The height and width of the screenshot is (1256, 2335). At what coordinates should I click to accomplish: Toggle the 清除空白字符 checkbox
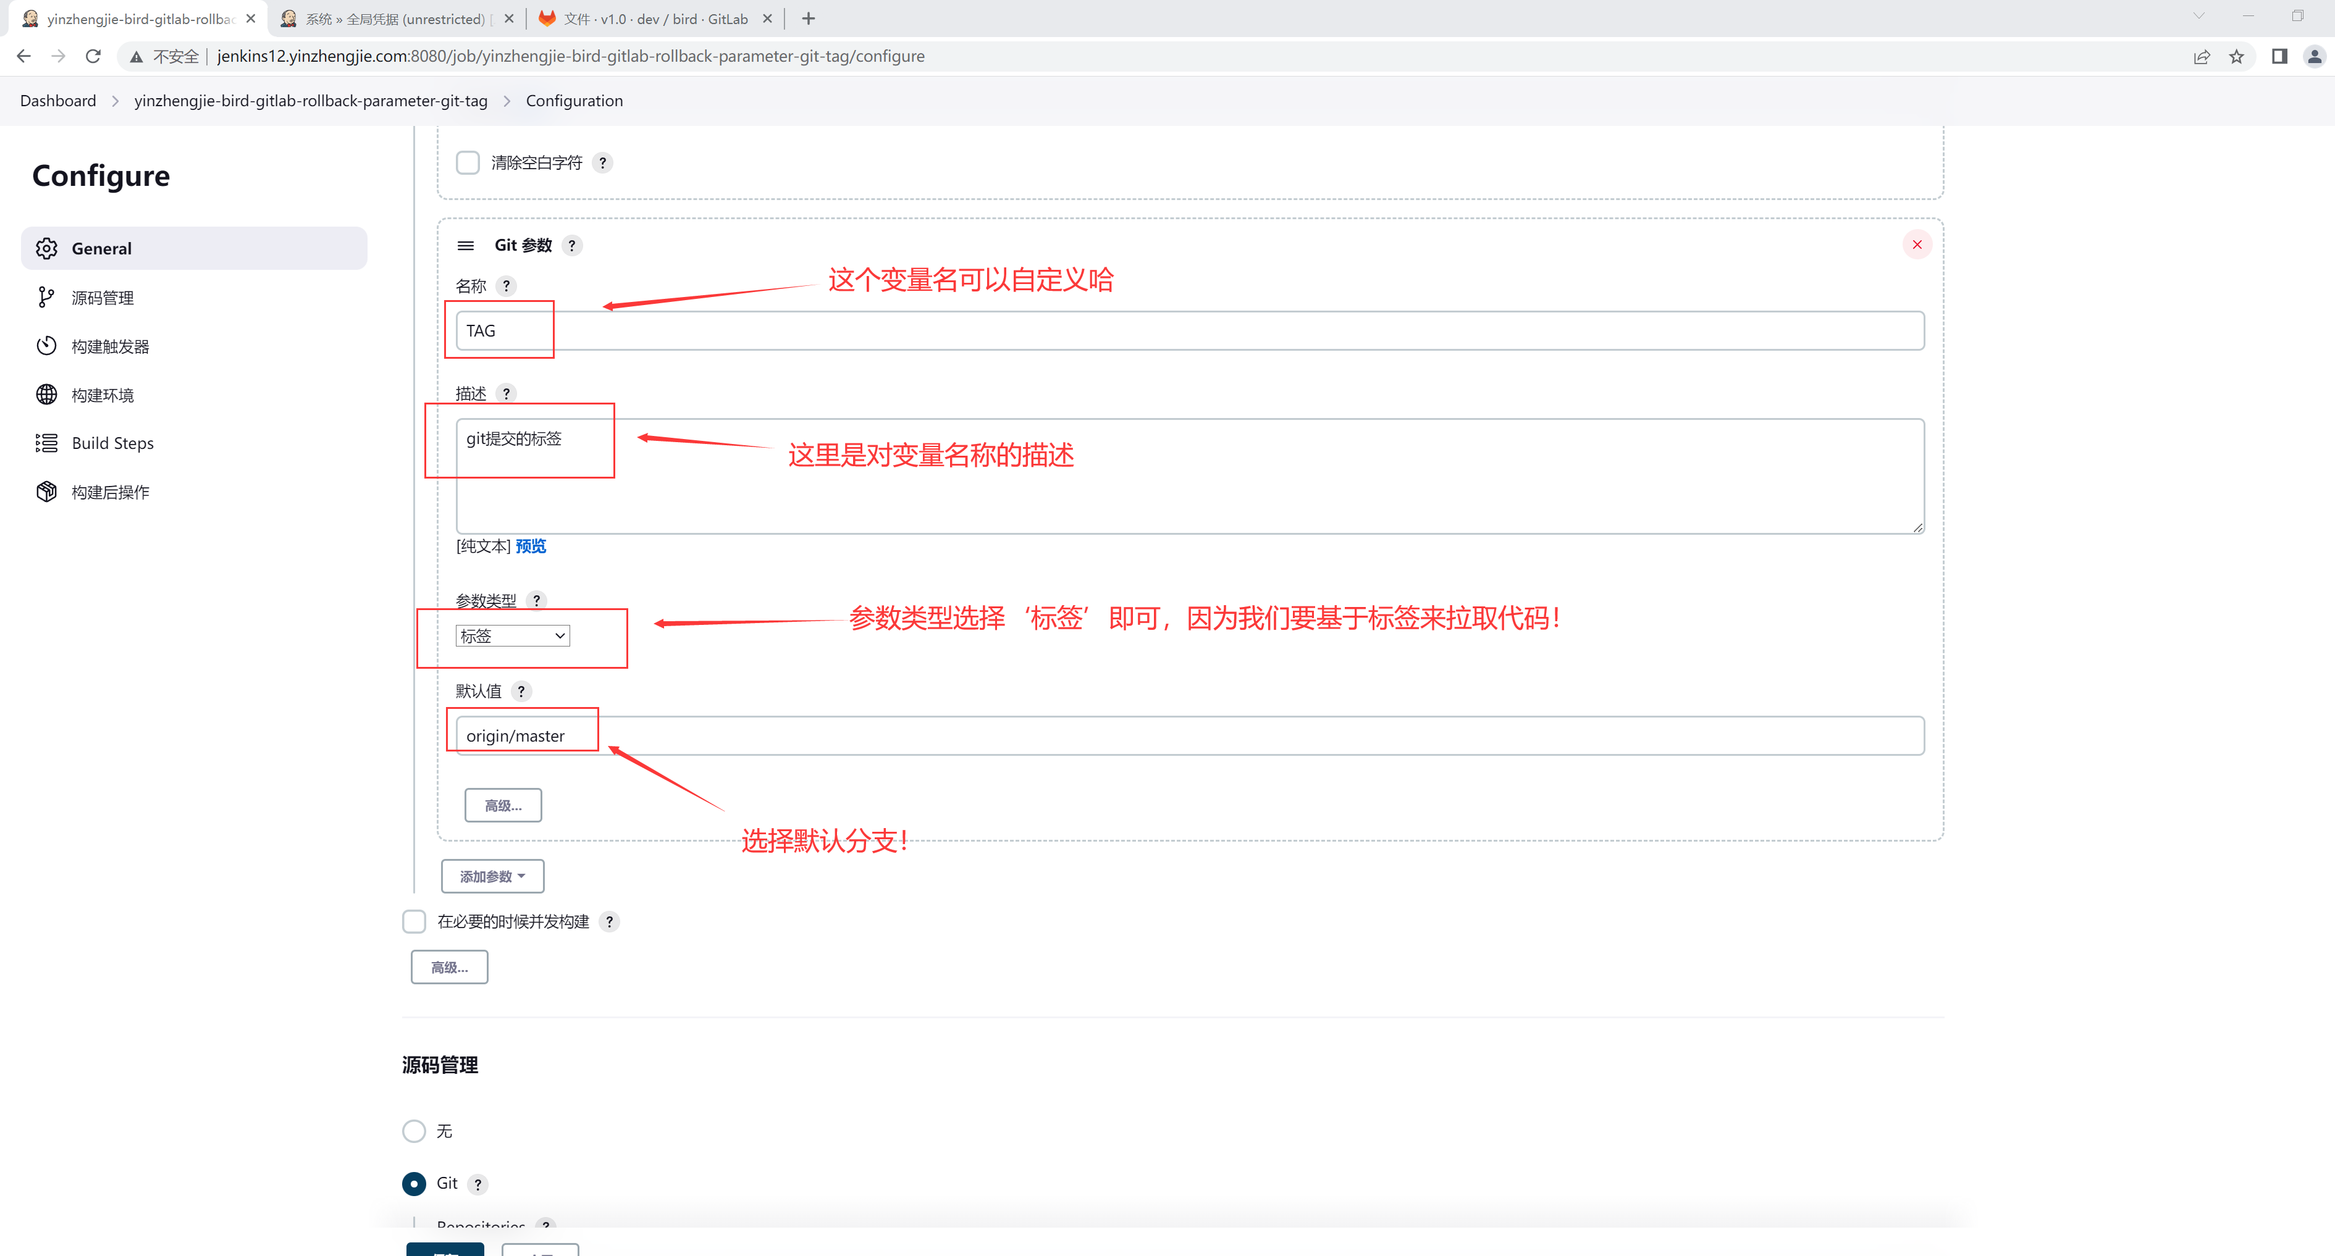point(468,163)
